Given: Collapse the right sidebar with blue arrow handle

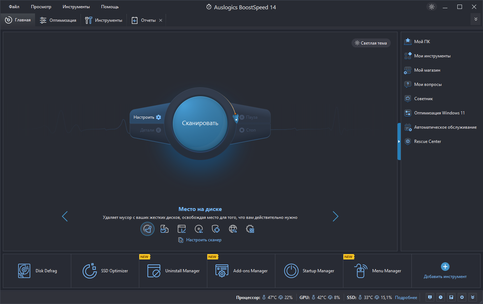Looking at the screenshot, I should pos(399,141).
